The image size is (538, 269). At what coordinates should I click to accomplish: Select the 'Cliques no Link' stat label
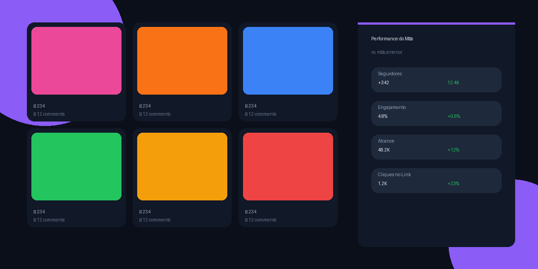[394, 174]
